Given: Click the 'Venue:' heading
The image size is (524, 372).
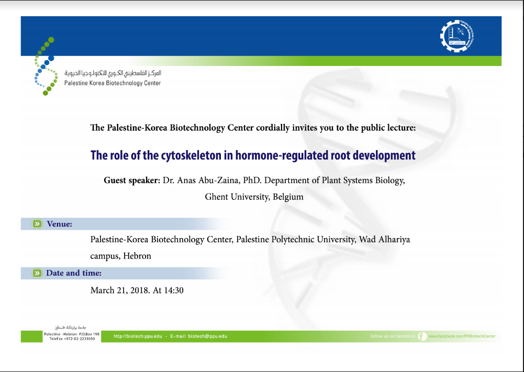Looking at the screenshot, I should [x=60, y=224].
